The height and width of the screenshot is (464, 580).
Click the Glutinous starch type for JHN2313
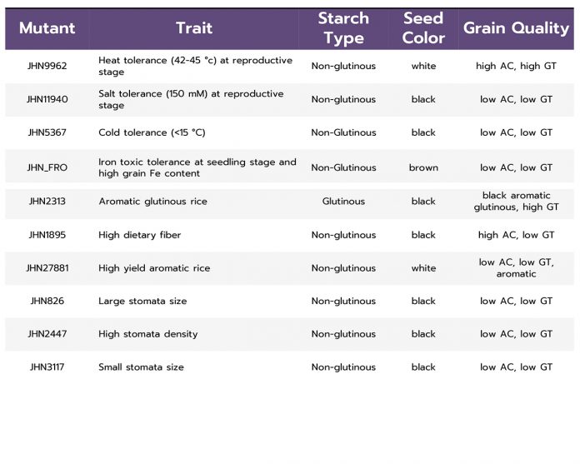click(343, 202)
